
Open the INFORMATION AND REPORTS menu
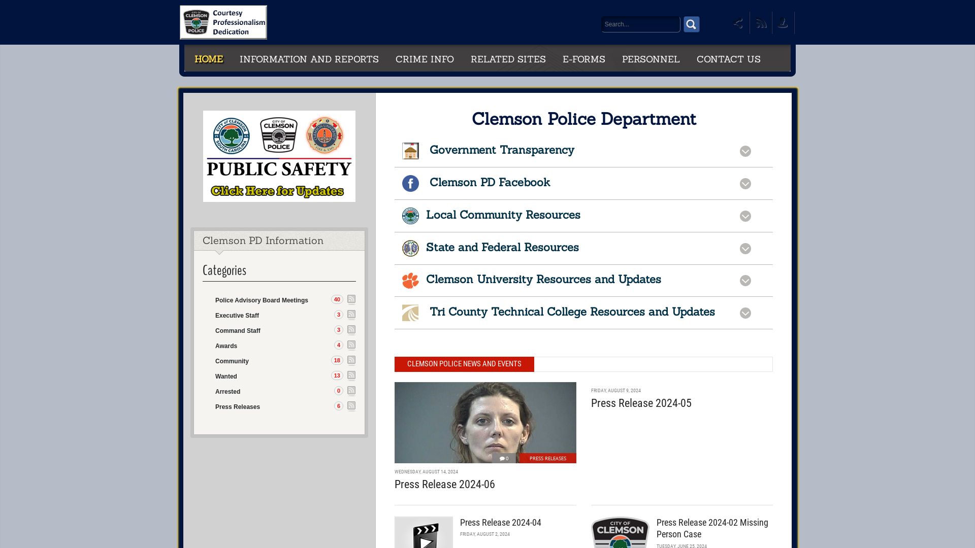point(309,59)
